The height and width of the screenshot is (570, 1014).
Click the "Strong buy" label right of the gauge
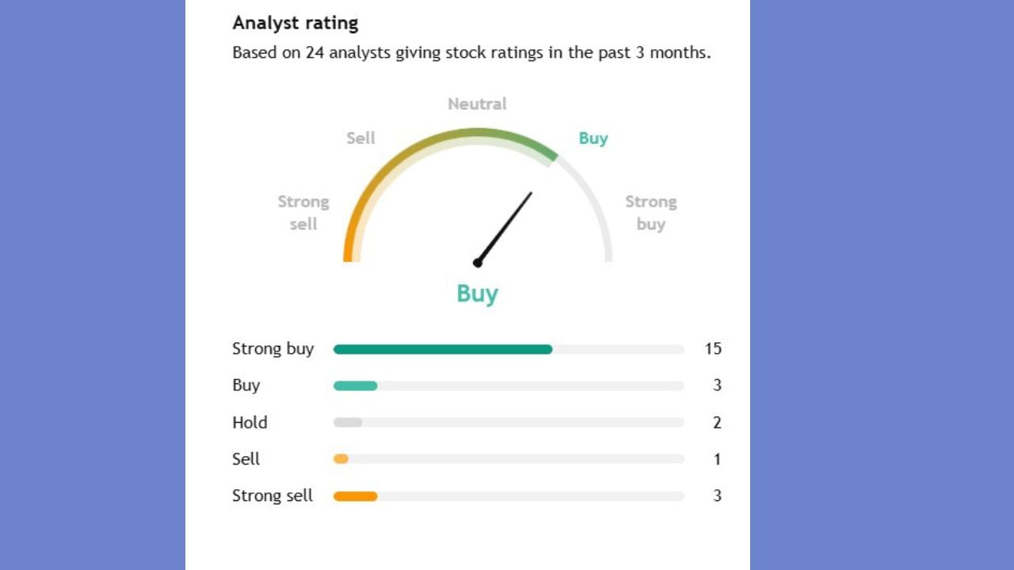point(650,212)
